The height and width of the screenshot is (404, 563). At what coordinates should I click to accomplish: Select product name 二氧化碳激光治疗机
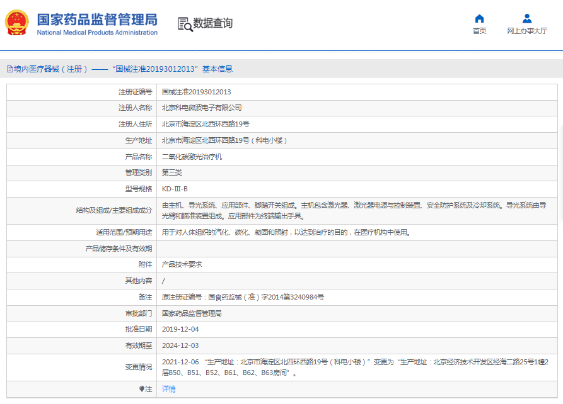192,157
